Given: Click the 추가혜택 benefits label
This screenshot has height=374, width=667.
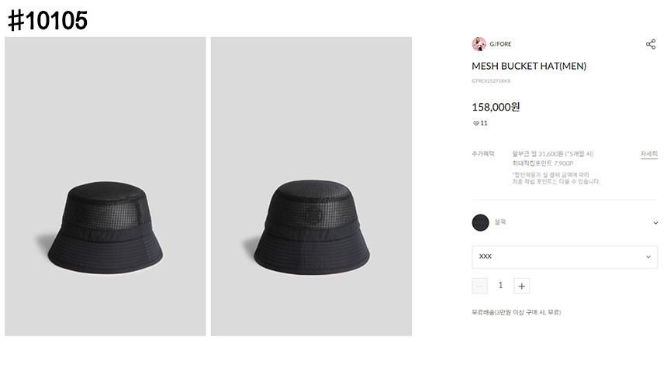Looking at the screenshot, I should click(x=482, y=154).
